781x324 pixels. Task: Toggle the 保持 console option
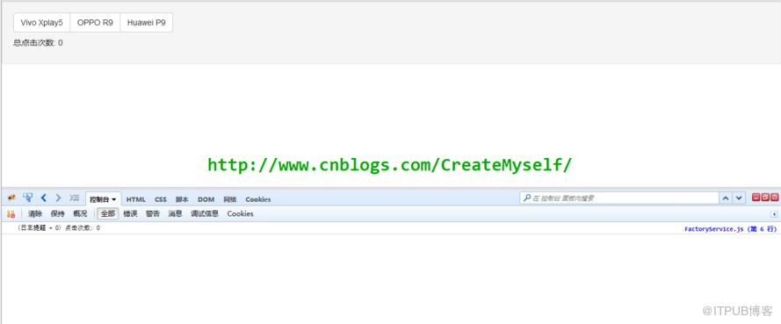pyautogui.click(x=58, y=214)
